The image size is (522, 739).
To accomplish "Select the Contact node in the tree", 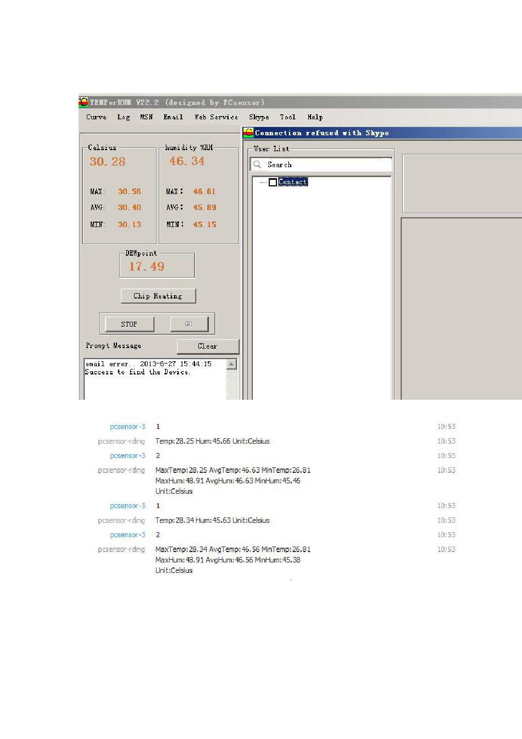I will click(293, 182).
